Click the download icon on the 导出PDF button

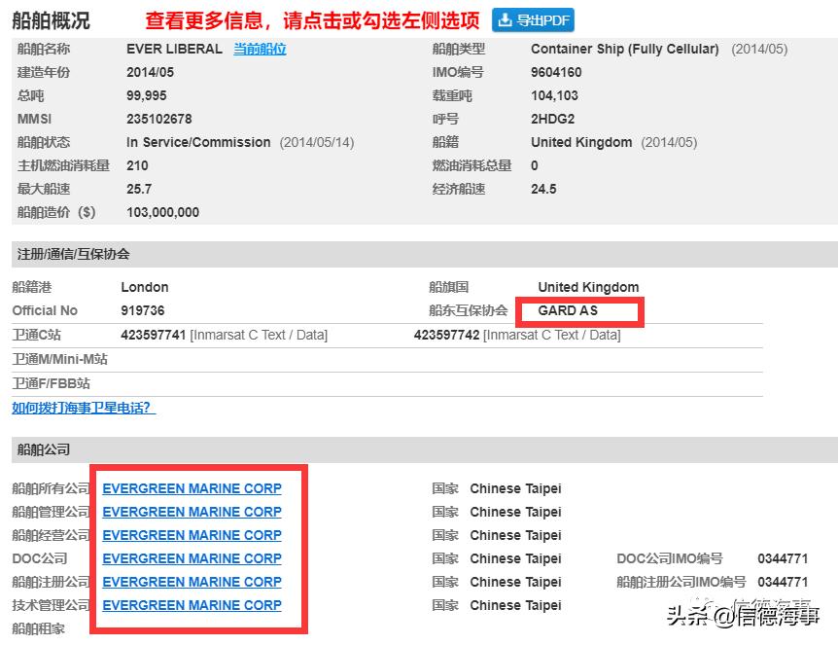pyautogui.click(x=506, y=19)
